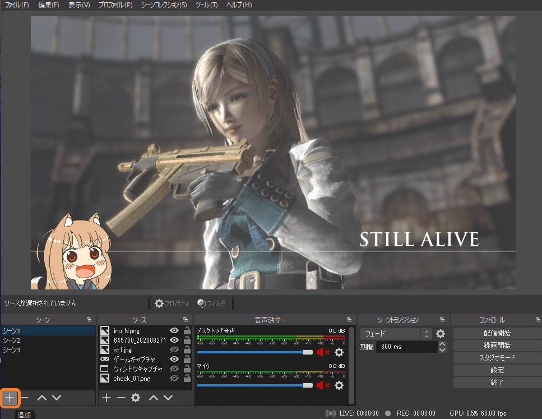Open the プロファイル(P) menu

[x=115, y=5]
